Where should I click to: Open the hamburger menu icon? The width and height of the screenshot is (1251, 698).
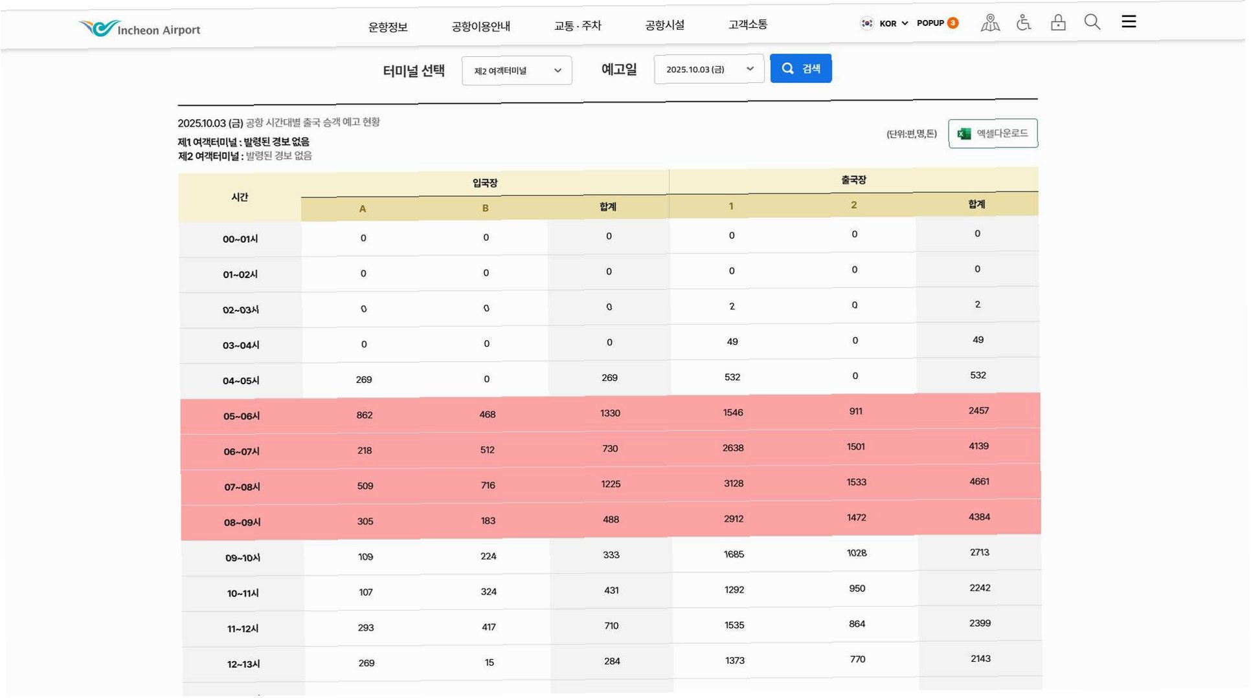(x=1129, y=21)
